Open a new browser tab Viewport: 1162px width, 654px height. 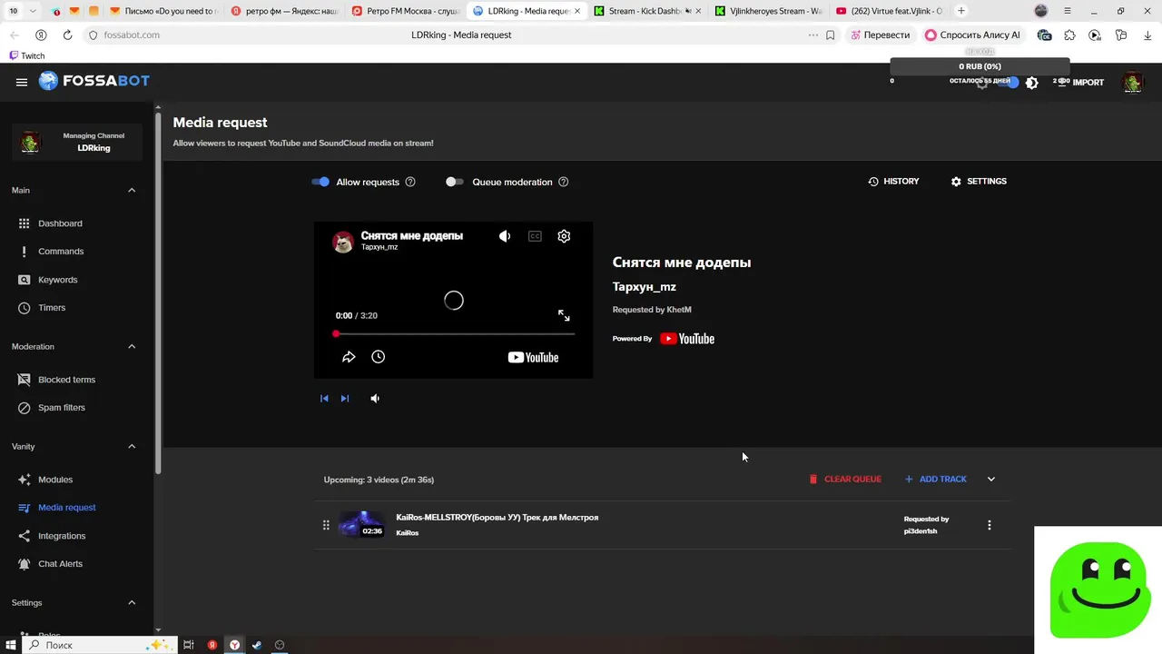pyautogui.click(x=961, y=11)
